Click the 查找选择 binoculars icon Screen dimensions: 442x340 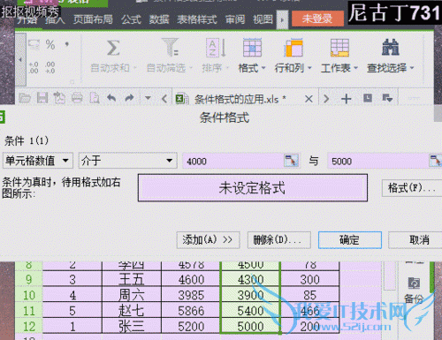(391, 48)
